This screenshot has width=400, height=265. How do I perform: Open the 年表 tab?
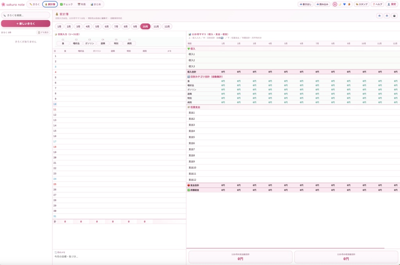[82, 4]
